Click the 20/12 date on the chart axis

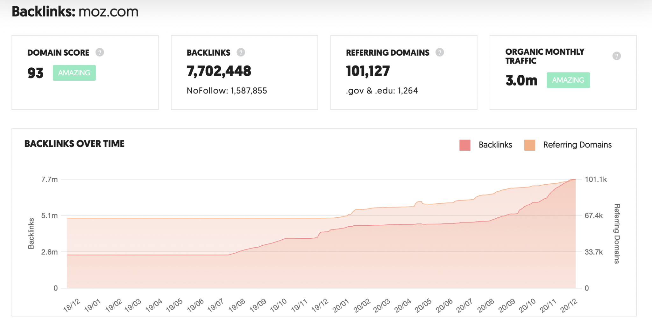point(569,305)
